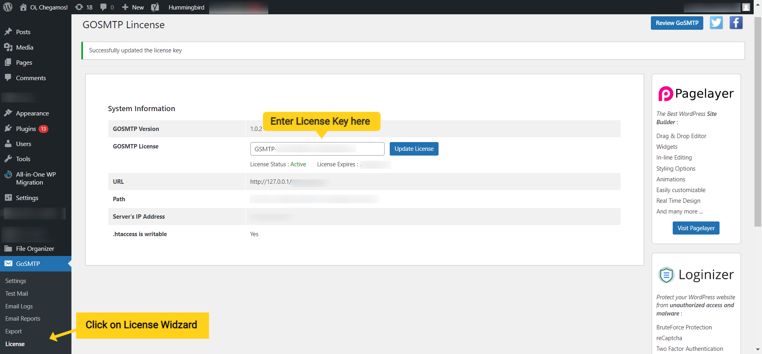Click the New link in the admin bar

tap(138, 7)
